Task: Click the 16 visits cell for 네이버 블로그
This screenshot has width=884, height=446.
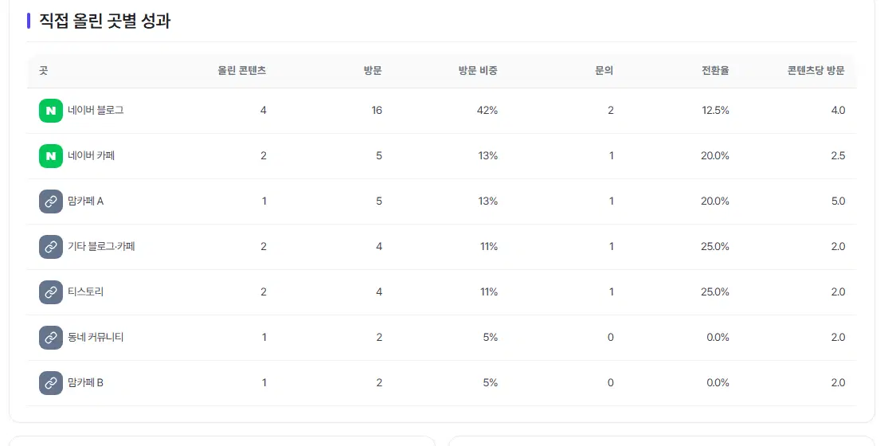Action: coord(377,111)
